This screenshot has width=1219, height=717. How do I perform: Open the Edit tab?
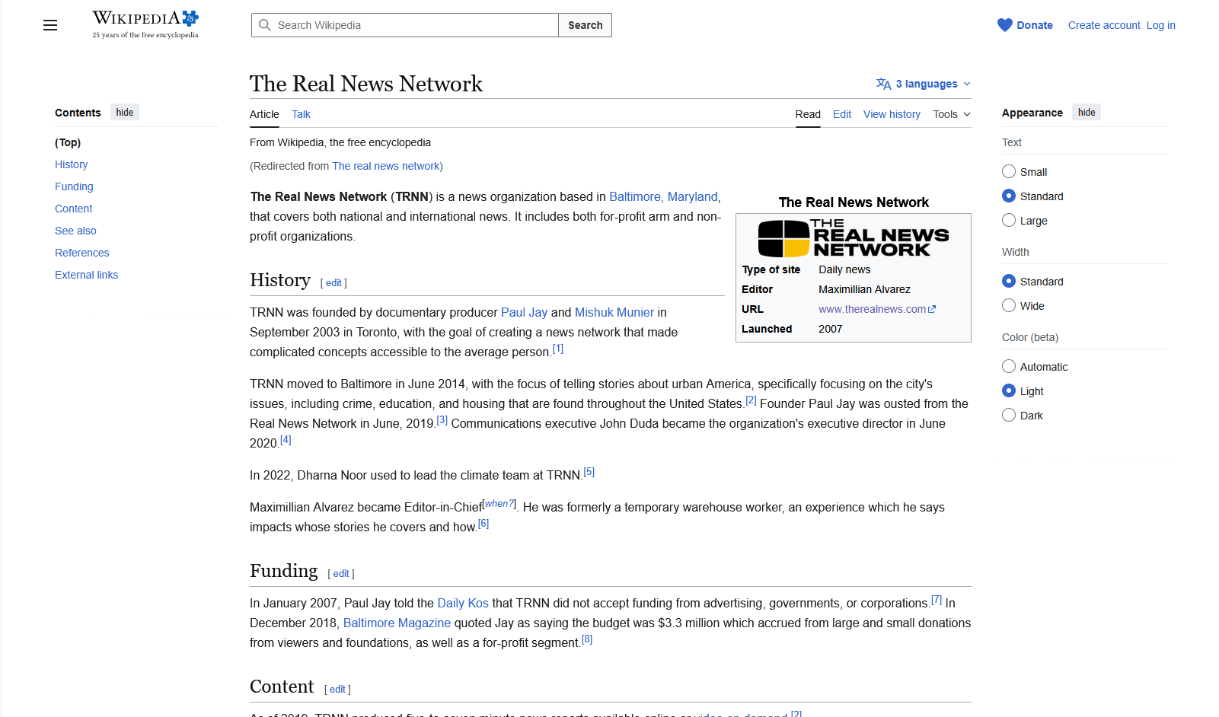coord(842,114)
